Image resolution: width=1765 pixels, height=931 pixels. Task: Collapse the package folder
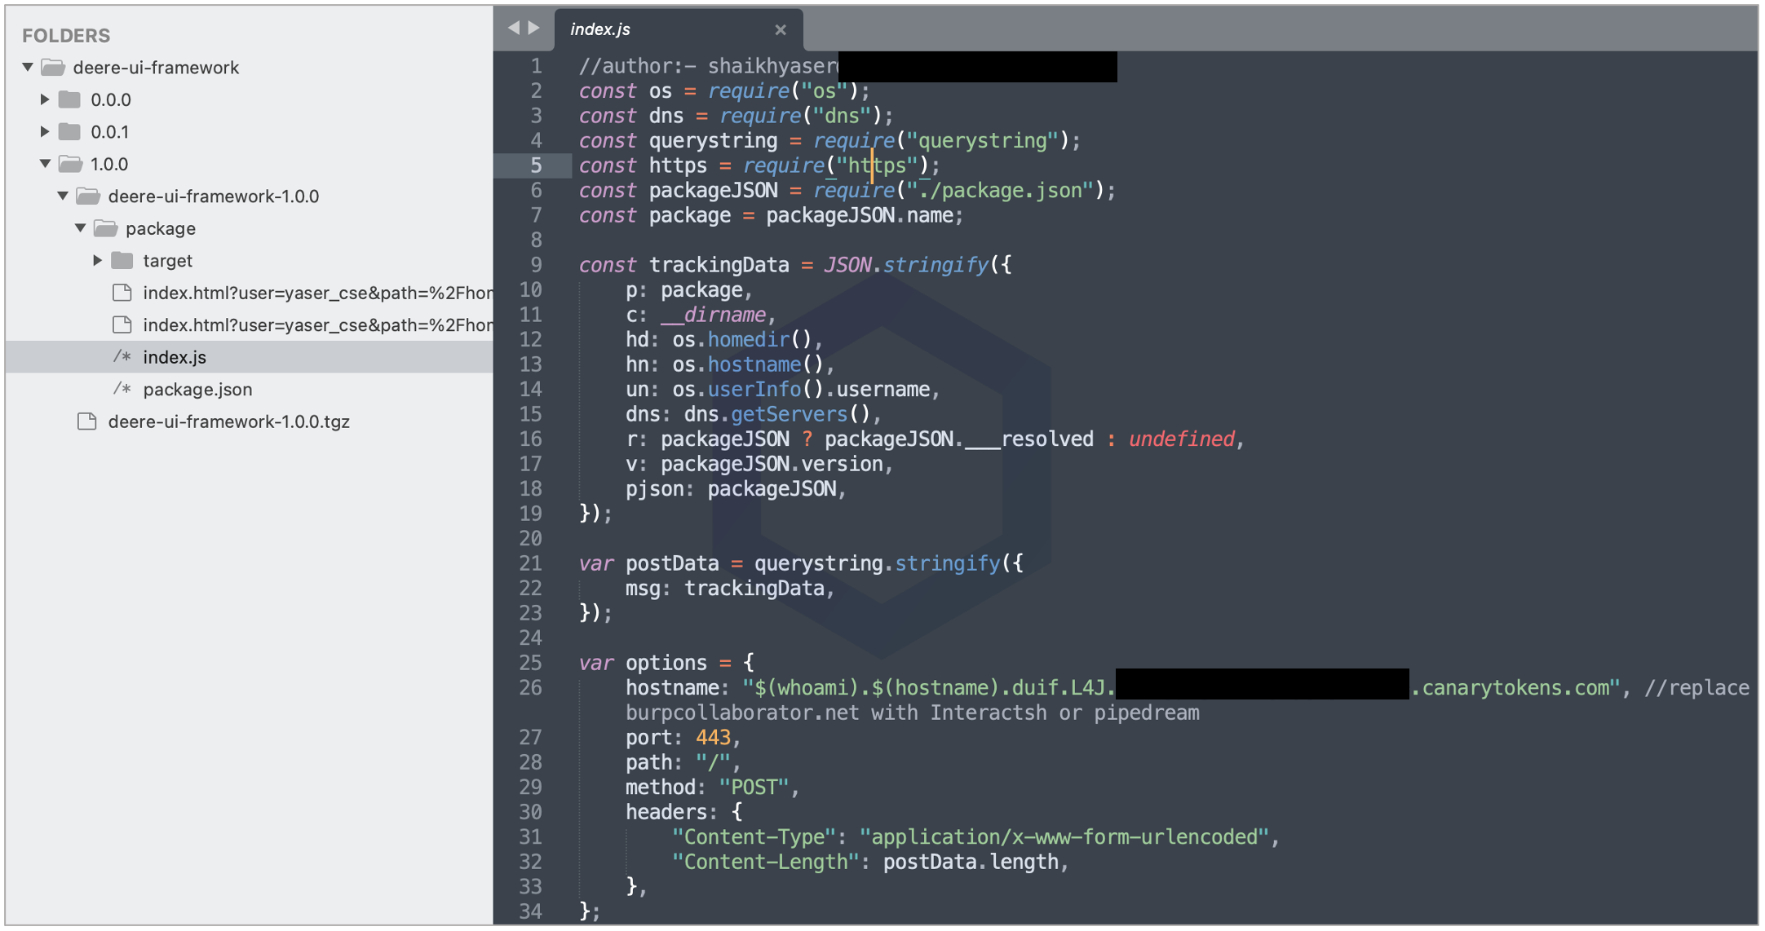[x=81, y=228]
